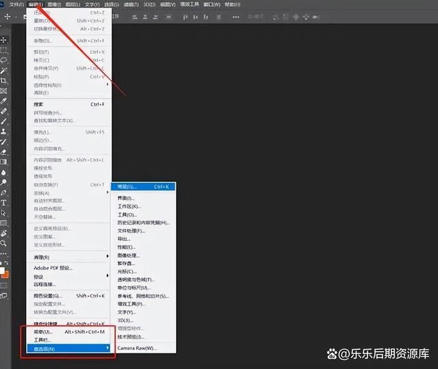Select the Crop tool
Screen dimensions: 438x369
[4, 80]
